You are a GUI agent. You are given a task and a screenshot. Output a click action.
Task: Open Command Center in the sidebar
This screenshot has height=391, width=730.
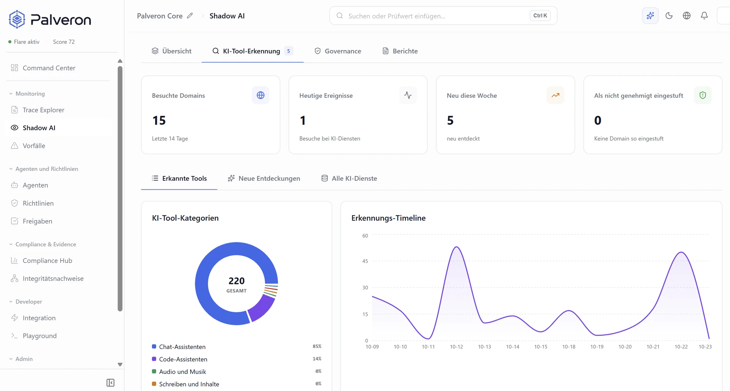[58, 68]
